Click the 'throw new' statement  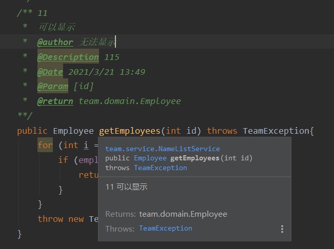pyautogui.click(x=60, y=219)
